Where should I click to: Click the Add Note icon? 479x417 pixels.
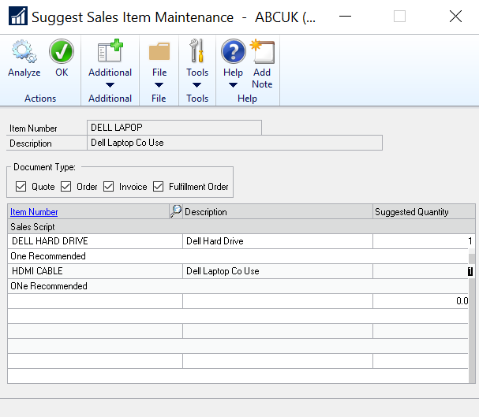(262, 51)
